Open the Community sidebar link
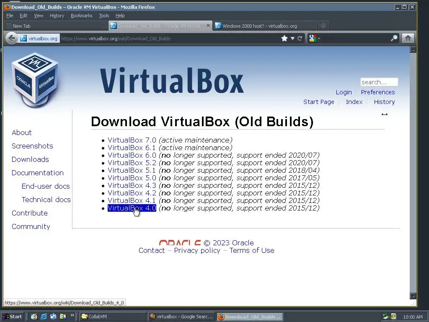The image size is (429, 322). click(x=31, y=226)
